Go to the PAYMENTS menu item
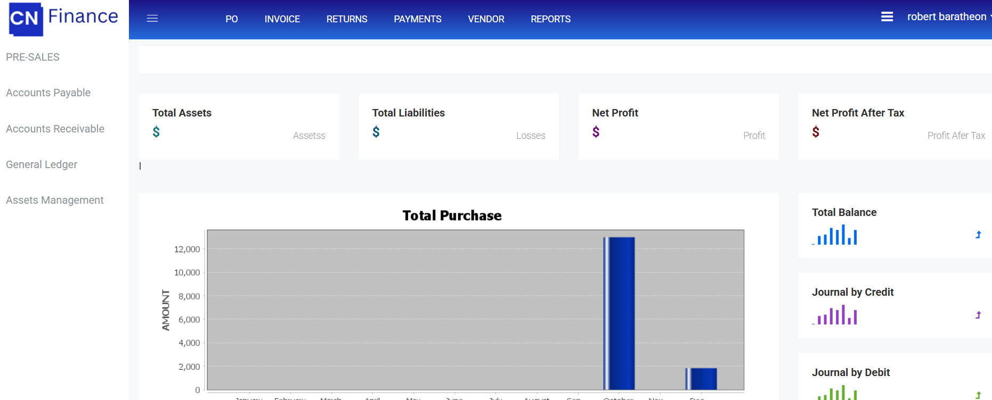This screenshot has width=992, height=400. coord(417,19)
